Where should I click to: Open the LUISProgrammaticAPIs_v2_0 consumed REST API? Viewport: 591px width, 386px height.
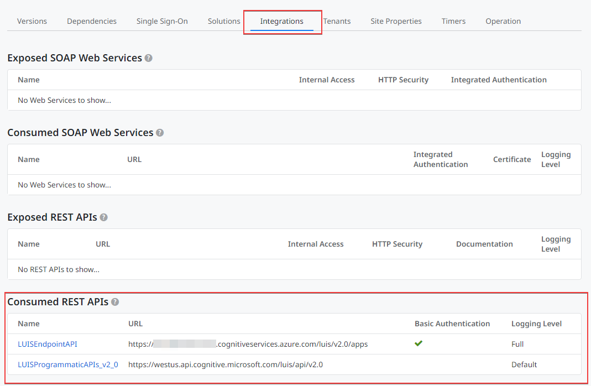[67, 364]
